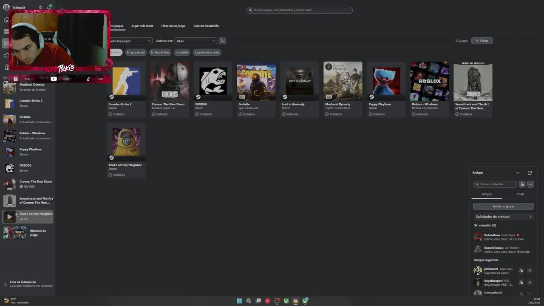
Task: Open Soundtrack and The Art of Cronos tile
Action: 473,90
